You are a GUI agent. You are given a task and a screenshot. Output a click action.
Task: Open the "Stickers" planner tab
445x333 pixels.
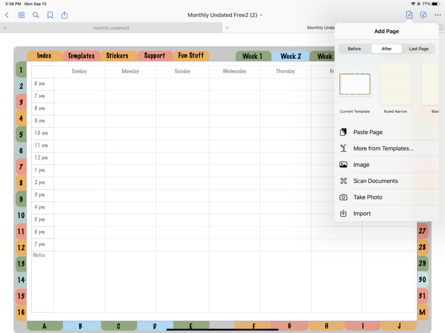coord(118,56)
